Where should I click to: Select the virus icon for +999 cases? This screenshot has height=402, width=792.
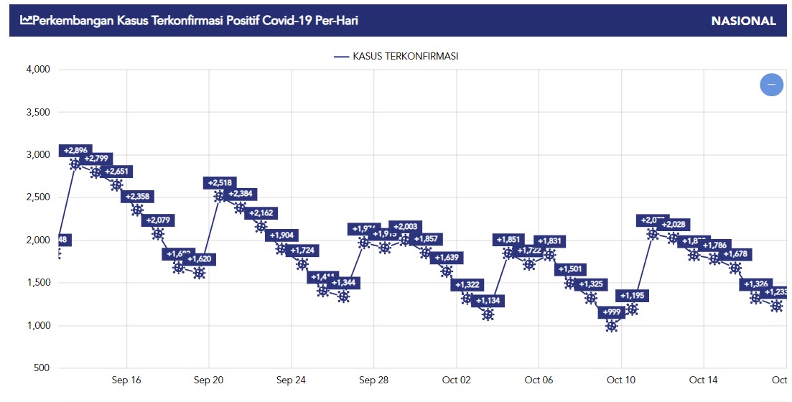click(611, 326)
